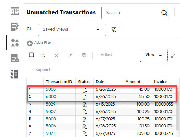The image size is (180, 137).
Task: Open transaction ID 5006 link
Action: tap(51, 126)
